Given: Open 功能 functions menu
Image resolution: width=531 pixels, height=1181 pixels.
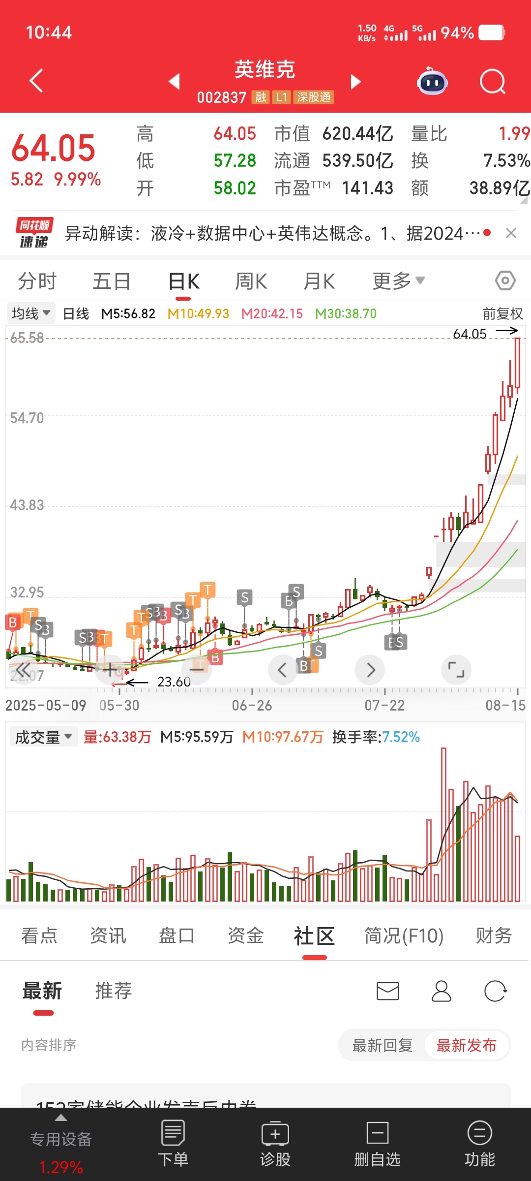Looking at the screenshot, I should click(x=480, y=1144).
